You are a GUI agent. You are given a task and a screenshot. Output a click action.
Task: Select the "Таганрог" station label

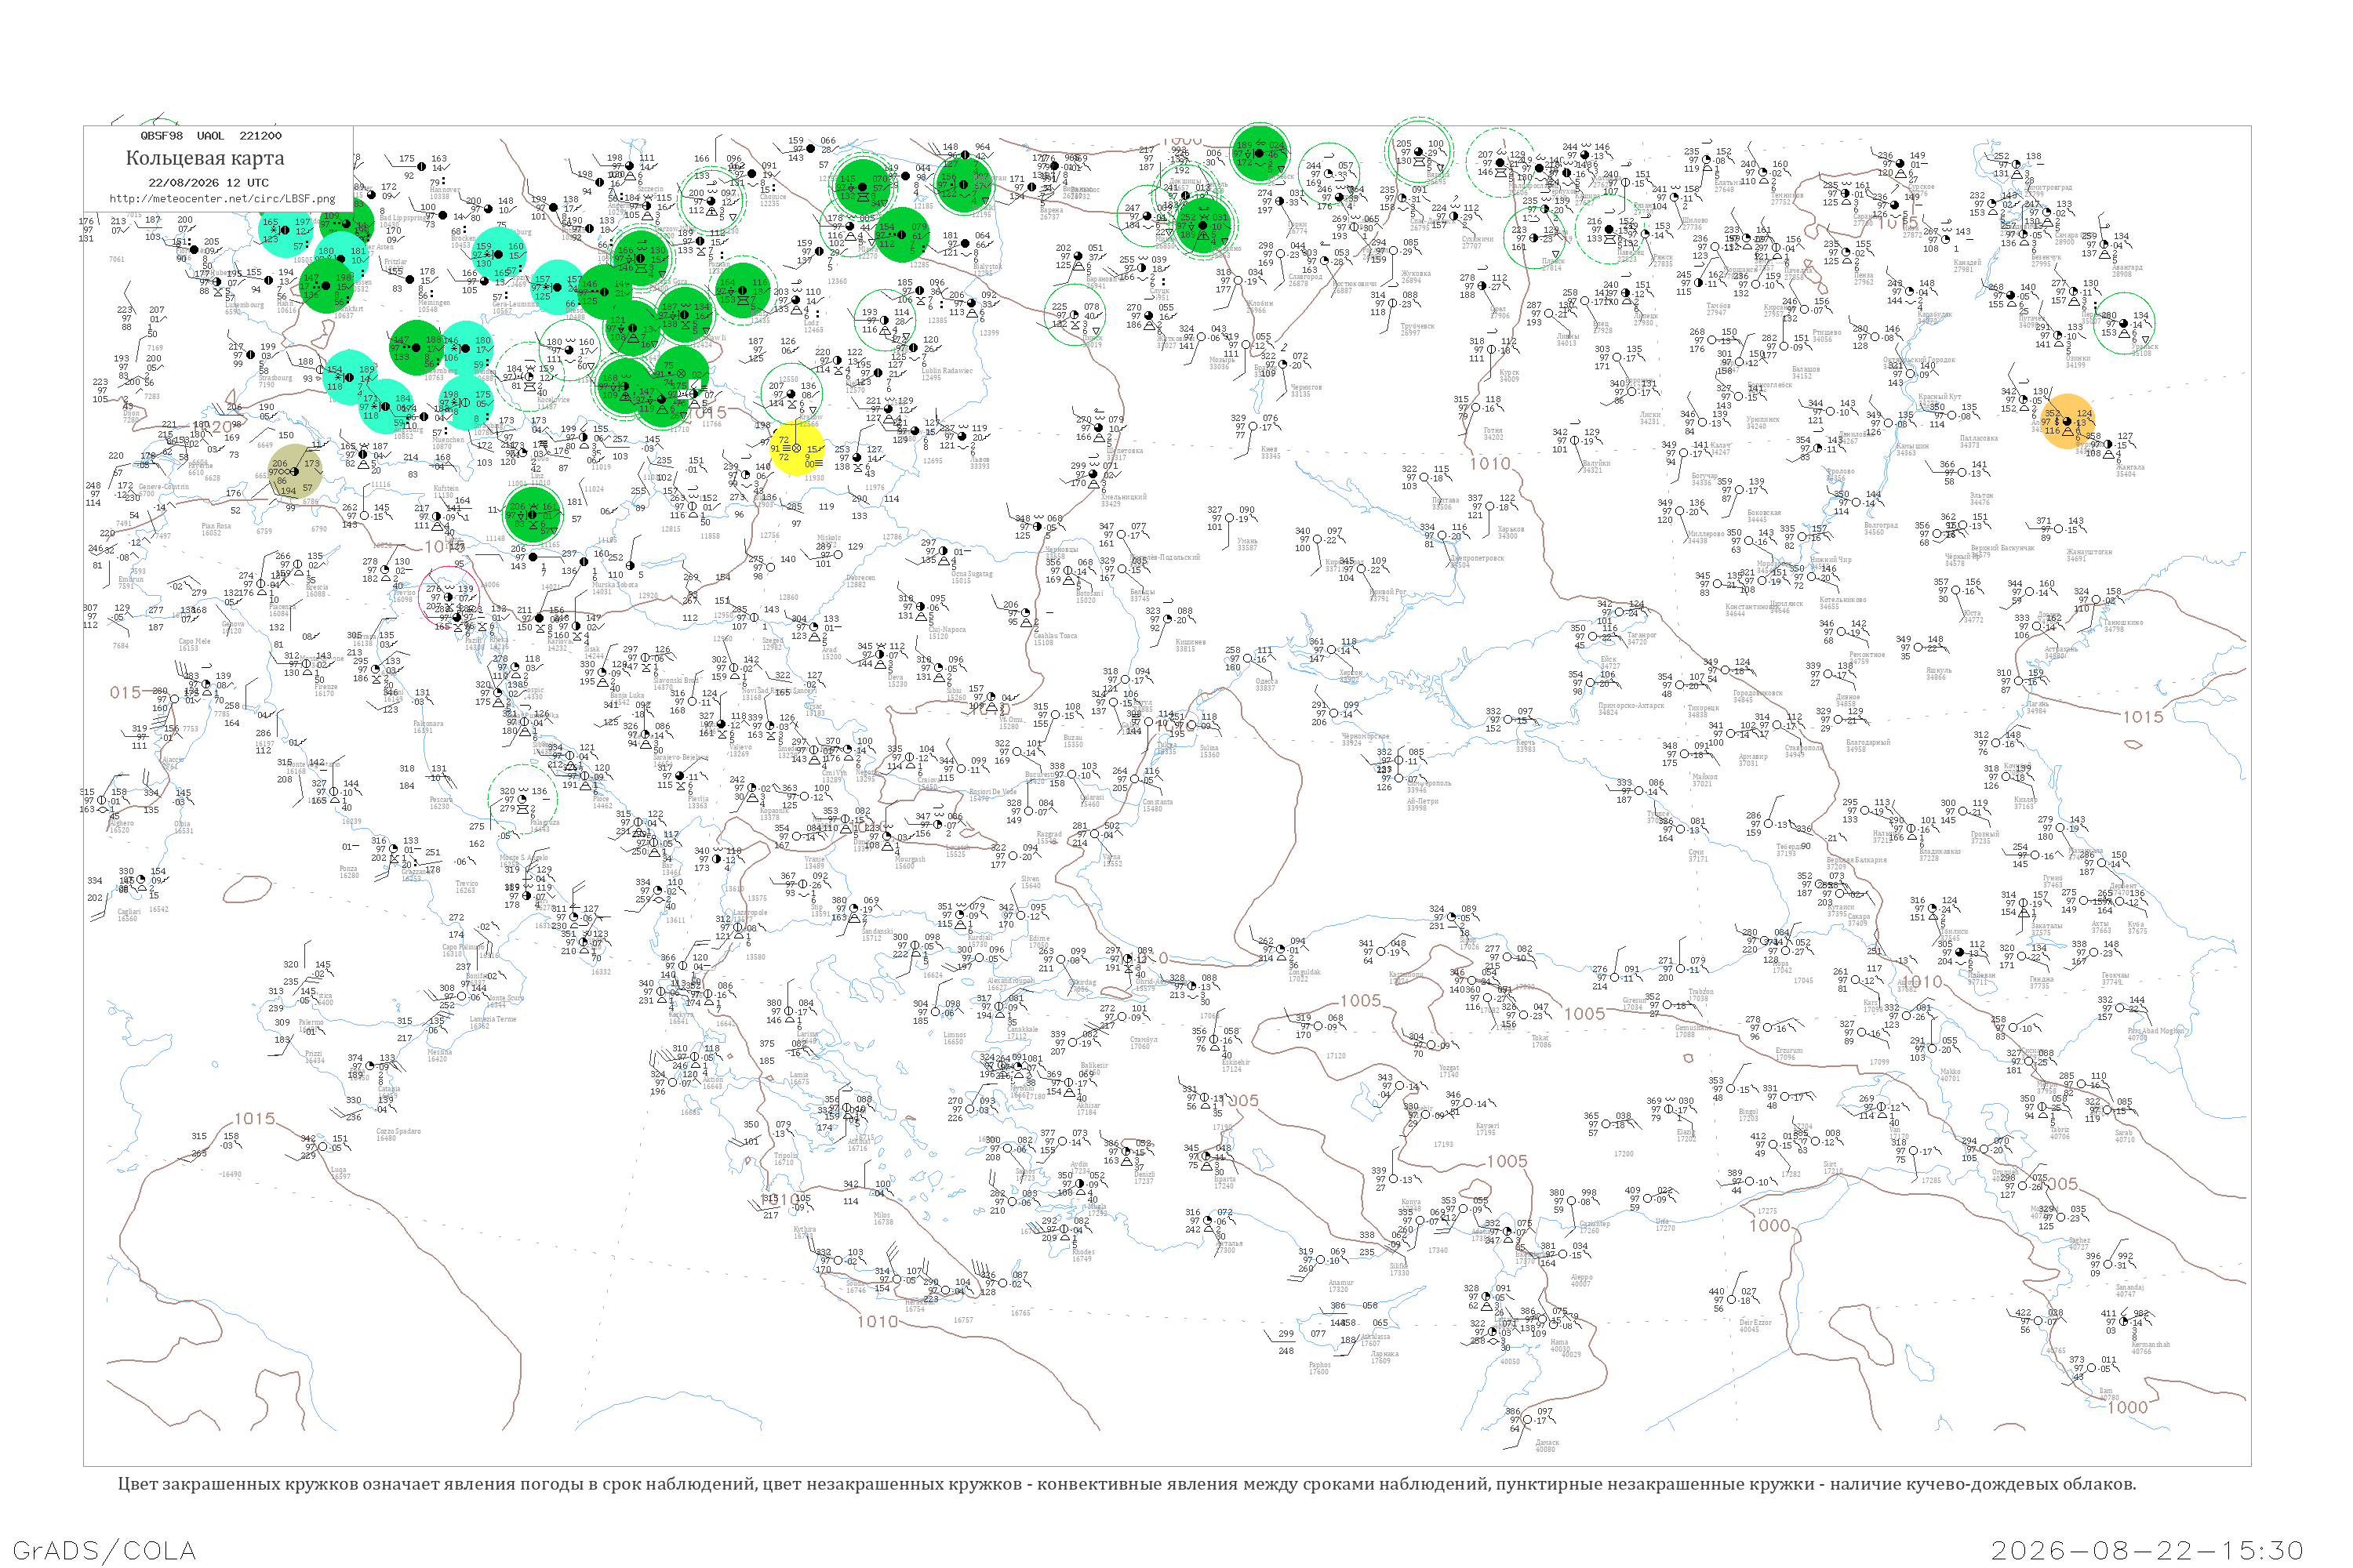point(1642,635)
